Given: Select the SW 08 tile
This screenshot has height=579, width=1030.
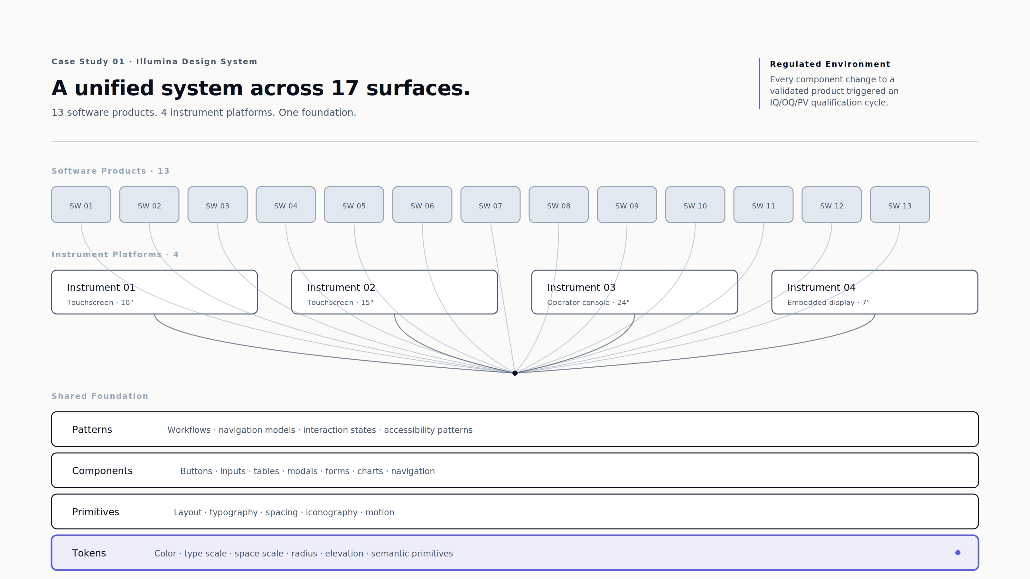Looking at the screenshot, I should tap(558, 205).
